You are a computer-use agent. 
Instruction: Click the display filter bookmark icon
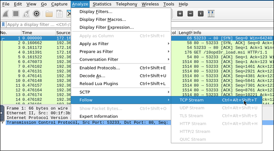click(x=3, y=25)
